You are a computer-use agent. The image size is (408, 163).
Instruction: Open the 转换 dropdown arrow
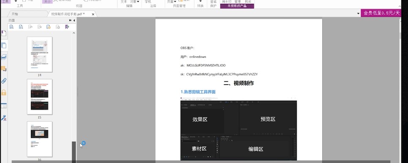click(200, 1)
